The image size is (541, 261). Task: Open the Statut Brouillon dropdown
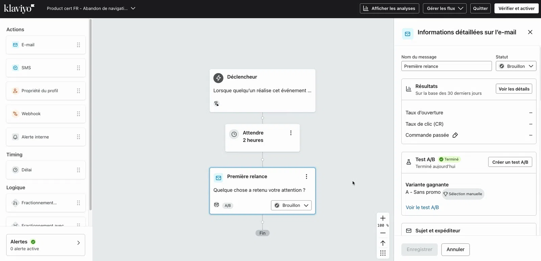pyautogui.click(x=516, y=66)
